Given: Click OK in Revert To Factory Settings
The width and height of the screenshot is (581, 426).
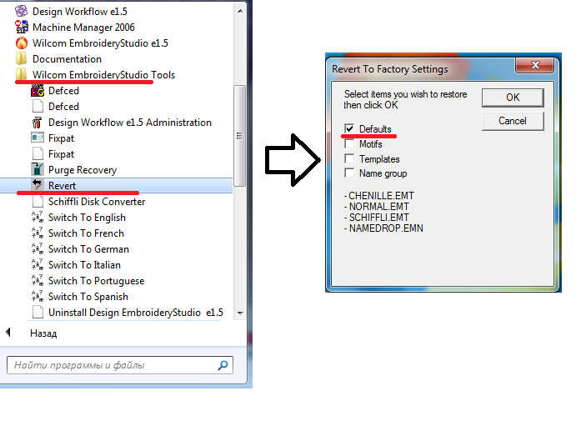Looking at the screenshot, I should click(x=513, y=98).
